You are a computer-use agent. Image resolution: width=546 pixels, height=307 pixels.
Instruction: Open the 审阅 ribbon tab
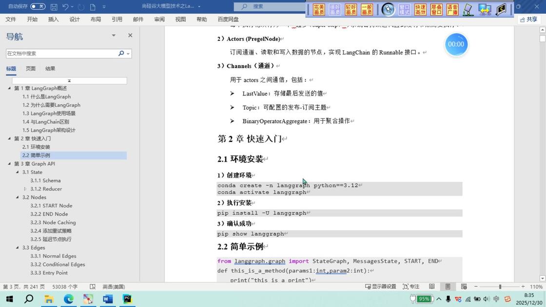159,19
